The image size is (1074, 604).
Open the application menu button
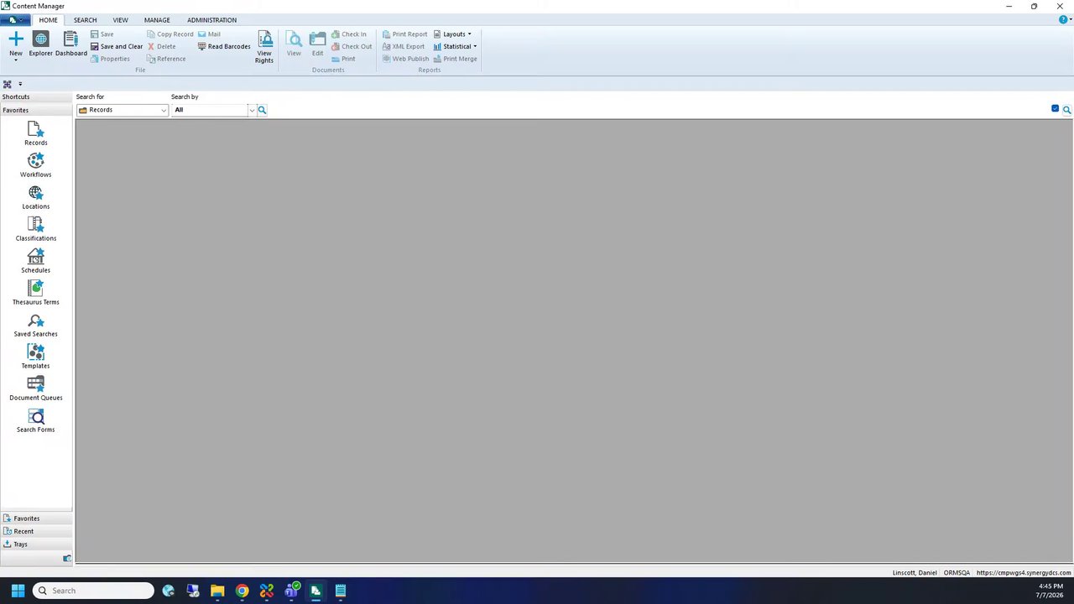pyautogui.click(x=15, y=20)
